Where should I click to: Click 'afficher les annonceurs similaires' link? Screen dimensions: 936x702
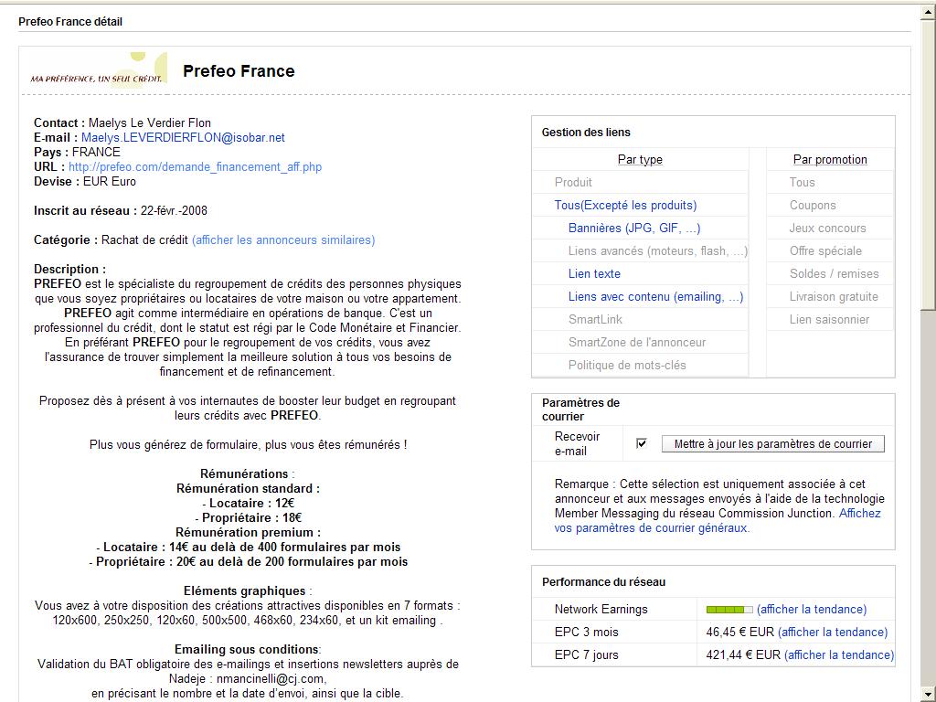click(283, 240)
